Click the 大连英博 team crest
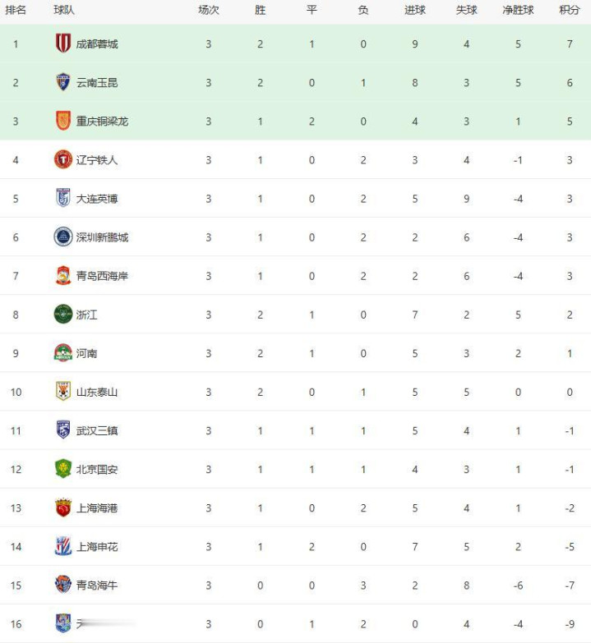Image resolution: width=591 pixels, height=643 pixels. tap(63, 198)
